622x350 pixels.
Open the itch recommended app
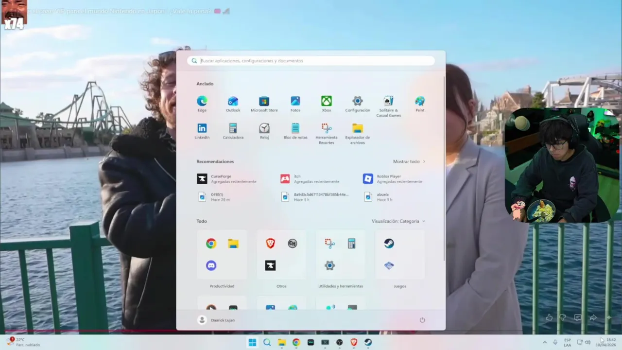point(310,179)
